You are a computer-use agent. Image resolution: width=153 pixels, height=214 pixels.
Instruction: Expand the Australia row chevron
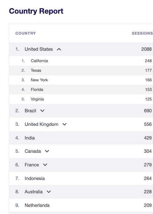[49, 192]
